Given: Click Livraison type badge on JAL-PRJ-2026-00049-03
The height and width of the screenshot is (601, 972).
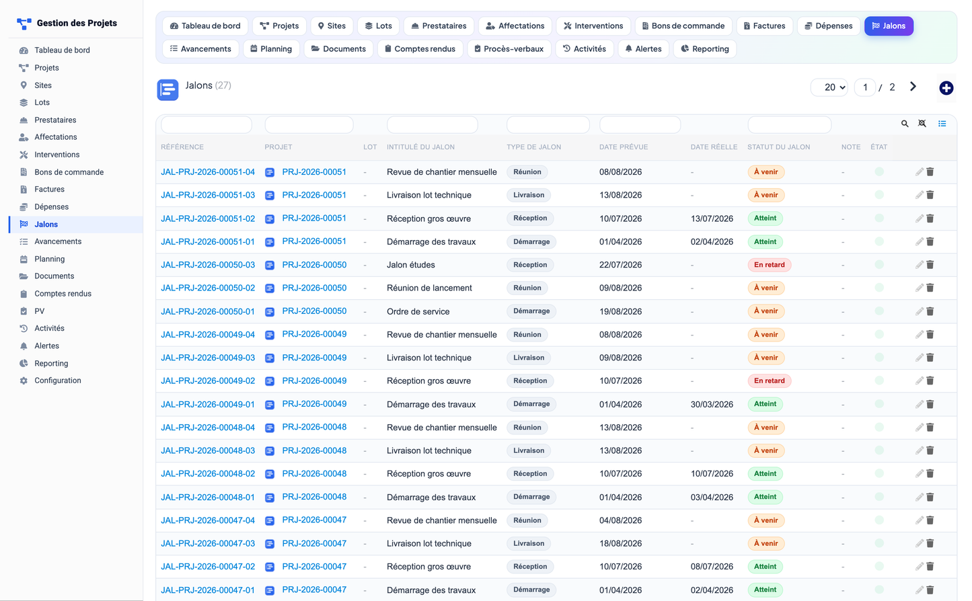Looking at the screenshot, I should 529,358.
